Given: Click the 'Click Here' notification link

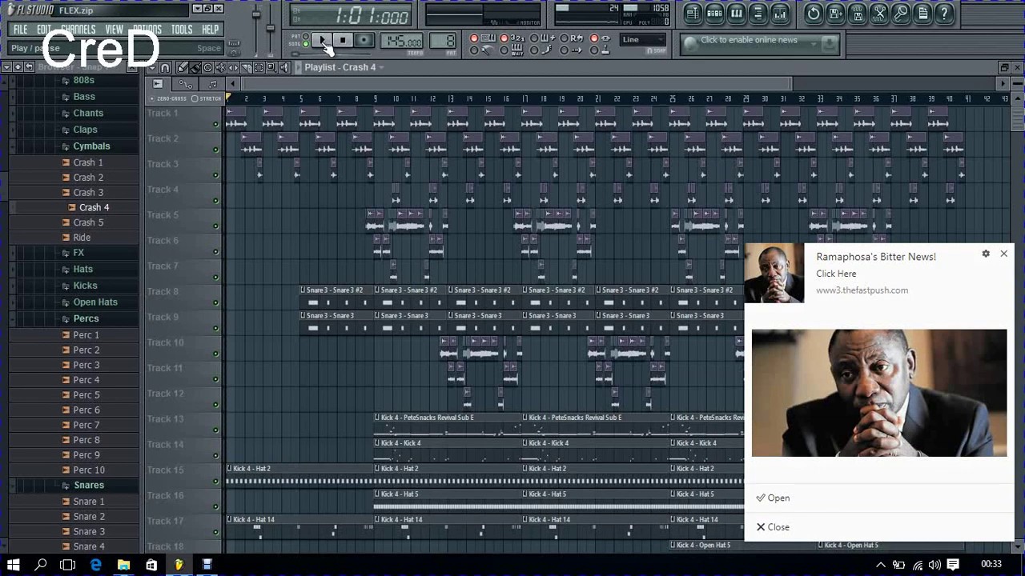Looking at the screenshot, I should (x=836, y=274).
